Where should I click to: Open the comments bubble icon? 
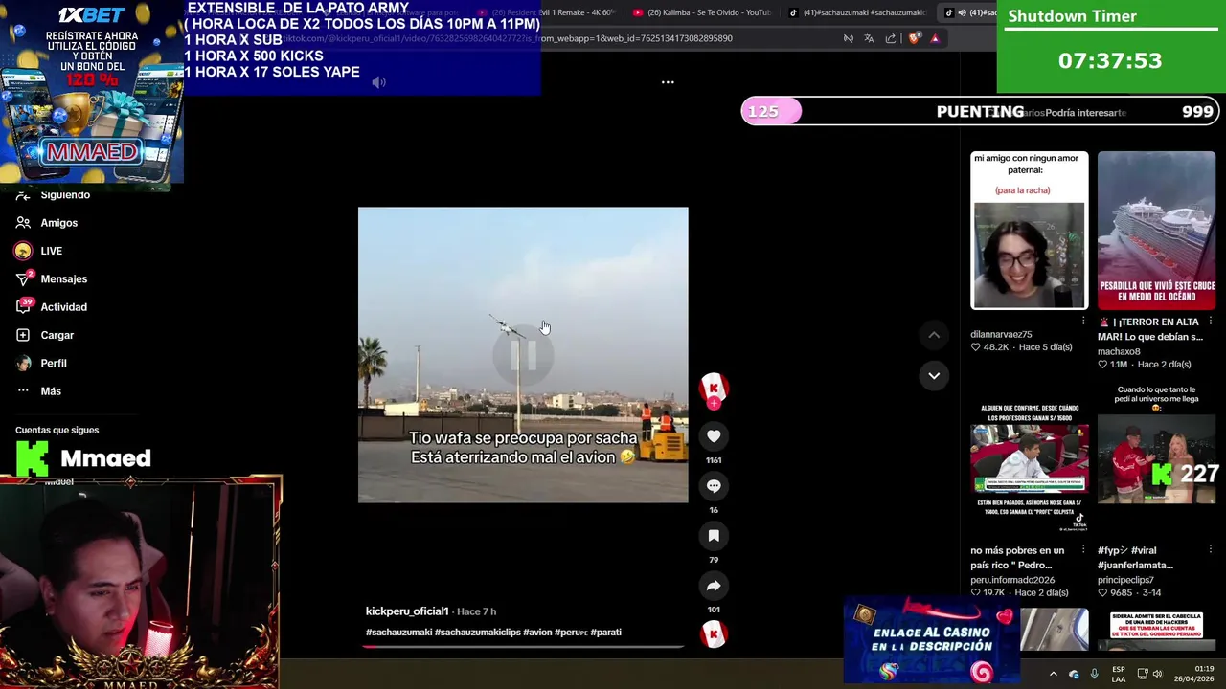714,486
